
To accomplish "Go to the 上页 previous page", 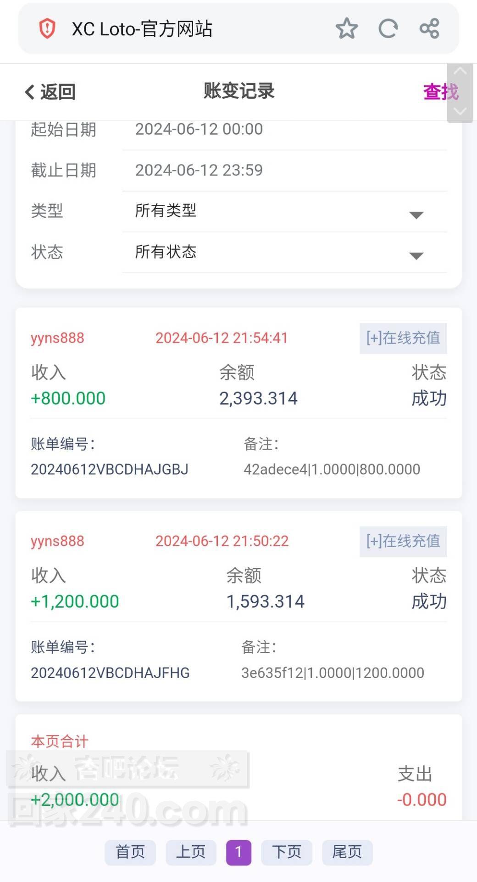I will 191,852.
